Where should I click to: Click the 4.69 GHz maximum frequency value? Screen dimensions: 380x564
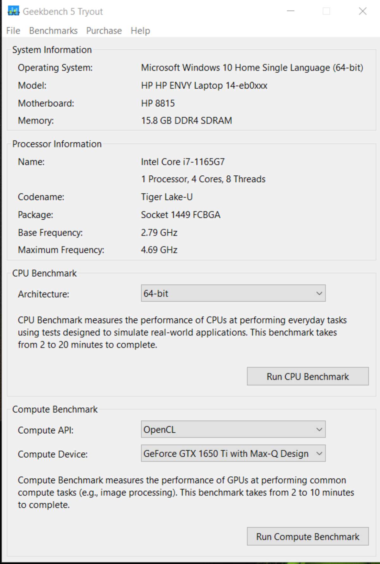[159, 250]
